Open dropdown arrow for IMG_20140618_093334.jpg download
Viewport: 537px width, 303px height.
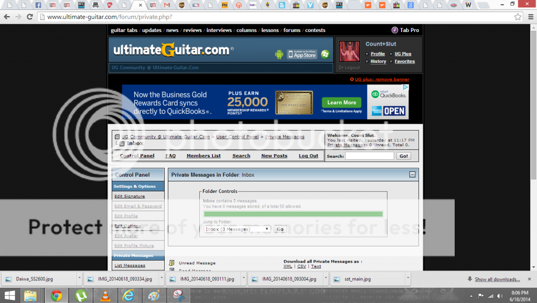pos(162,279)
